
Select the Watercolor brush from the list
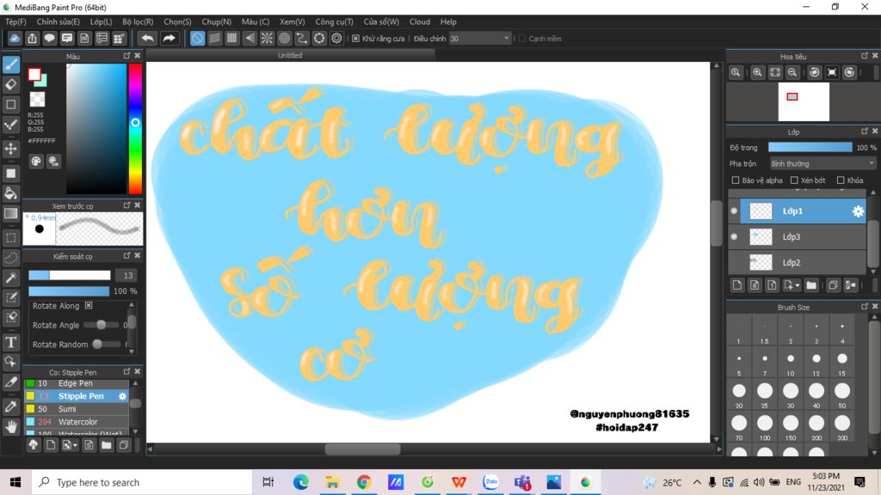(x=77, y=422)
